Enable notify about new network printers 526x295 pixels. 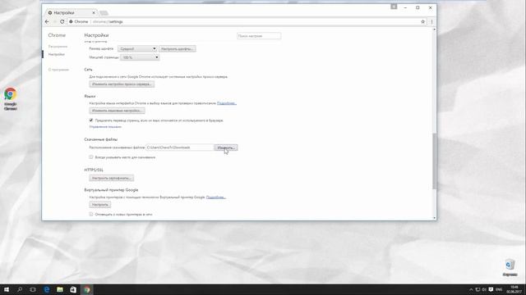click(x=91, y=214)
